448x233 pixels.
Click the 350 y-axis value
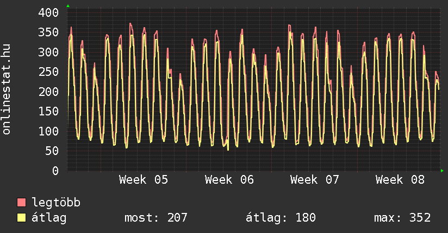point(48,32)
